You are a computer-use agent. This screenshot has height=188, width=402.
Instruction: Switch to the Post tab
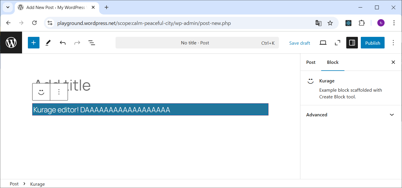tap(311, 62)
